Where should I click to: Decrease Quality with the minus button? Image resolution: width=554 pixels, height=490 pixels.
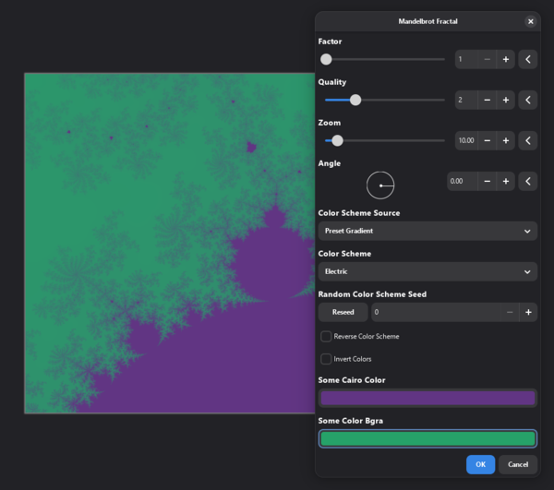point(487,100)
